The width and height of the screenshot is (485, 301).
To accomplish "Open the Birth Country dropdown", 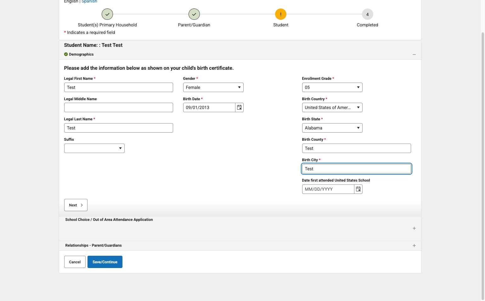I will click(332, 107).
